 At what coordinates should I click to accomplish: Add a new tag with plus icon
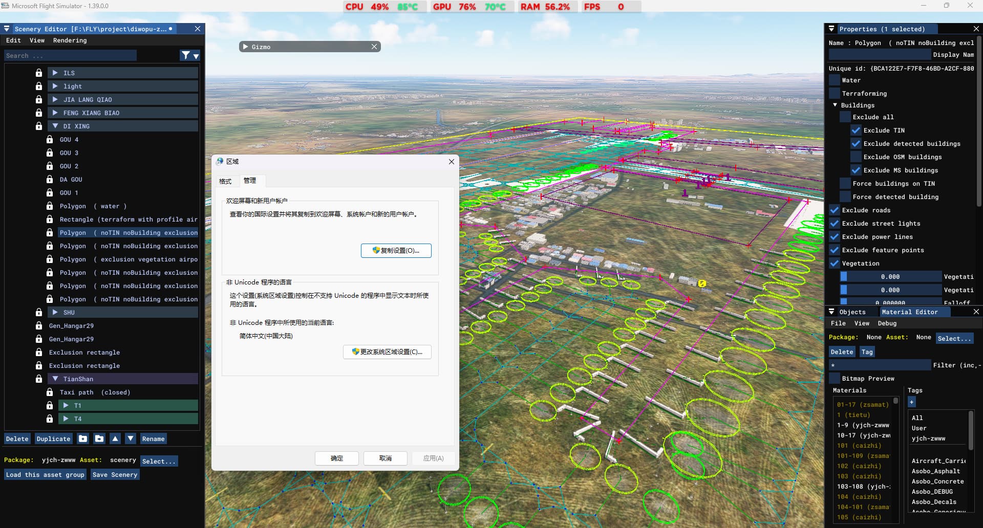point(911,402)
